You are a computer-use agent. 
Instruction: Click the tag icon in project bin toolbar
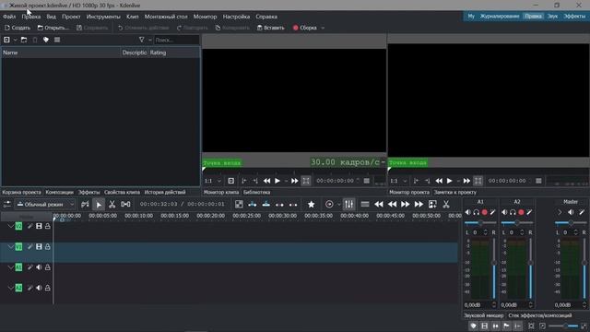(46, 40)
